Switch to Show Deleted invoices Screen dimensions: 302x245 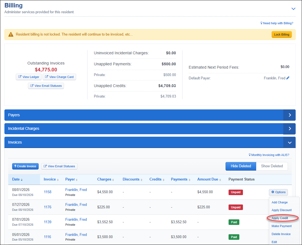coord(272,166)
